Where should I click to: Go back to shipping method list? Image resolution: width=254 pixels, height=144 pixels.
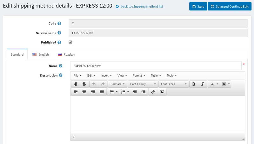coord(142,6)
